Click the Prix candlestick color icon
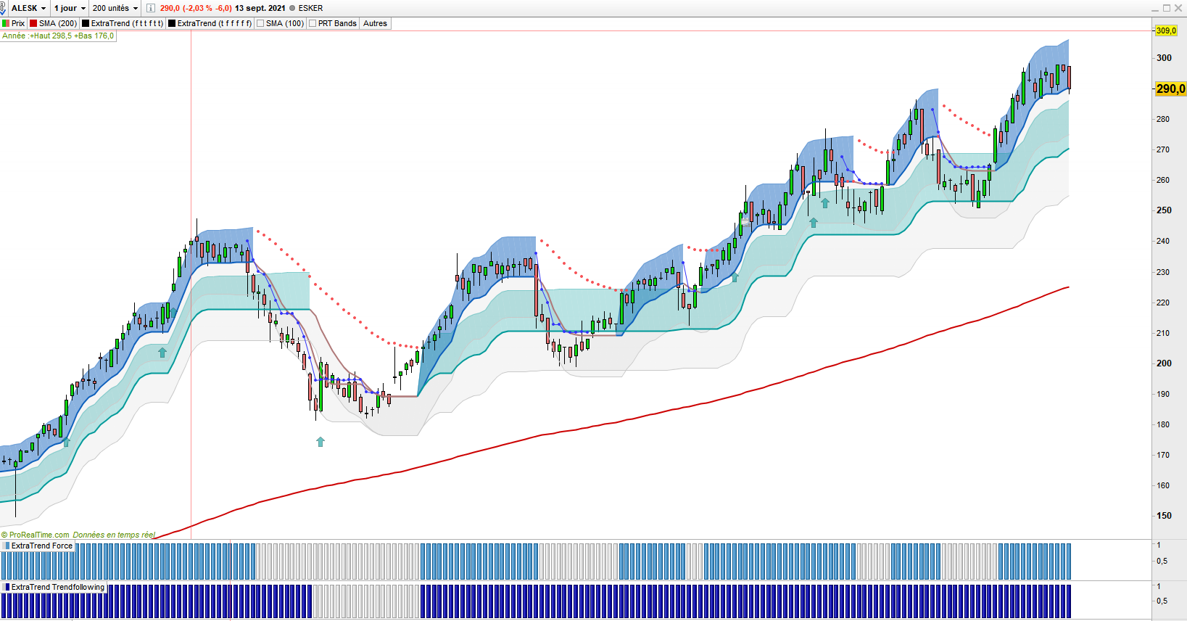 [x=6, y=23]
